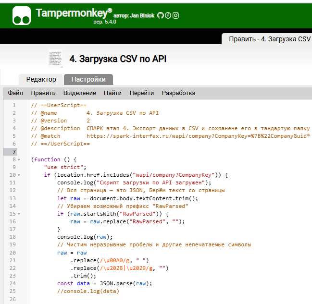The image size is (312, 304).
Task: Fold the startsWith block on line 15
Action: pyautogui.click(x=19, y=214)
